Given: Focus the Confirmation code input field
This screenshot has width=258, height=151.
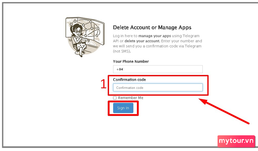Looking at the screenshot, I should pyautogui.click(x=158, y=88).
